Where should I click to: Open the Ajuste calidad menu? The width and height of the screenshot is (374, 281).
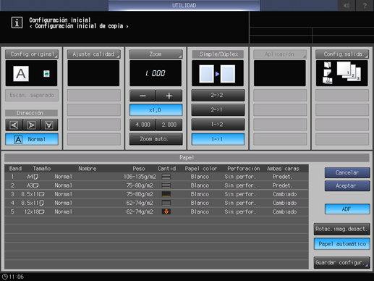click(94, 54)
